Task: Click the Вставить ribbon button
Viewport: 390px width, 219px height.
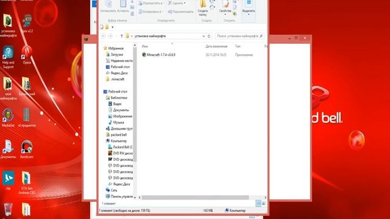Action: tap(123, 7)
